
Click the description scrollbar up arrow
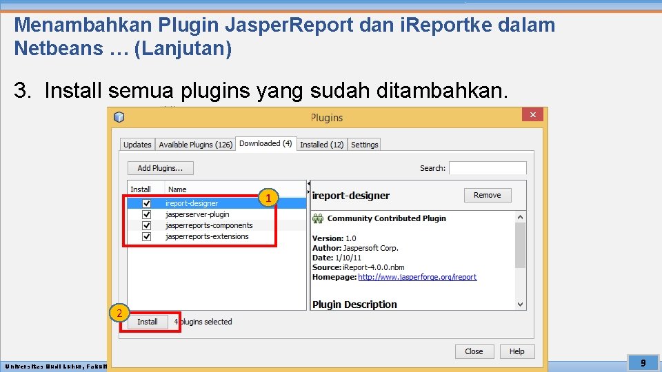pyautogui.click(x=520, y=217)
